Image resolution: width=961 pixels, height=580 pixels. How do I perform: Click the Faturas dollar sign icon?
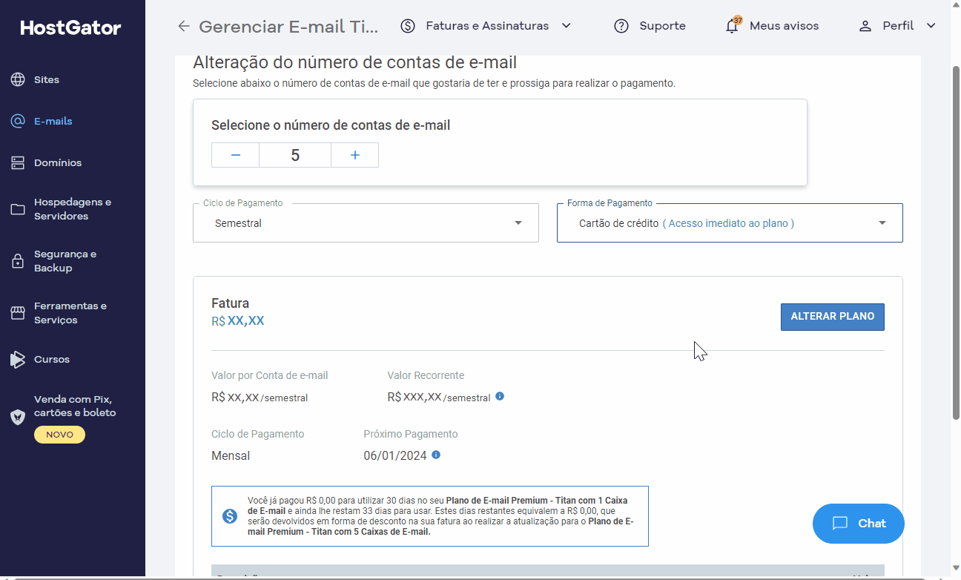[408, 26]
